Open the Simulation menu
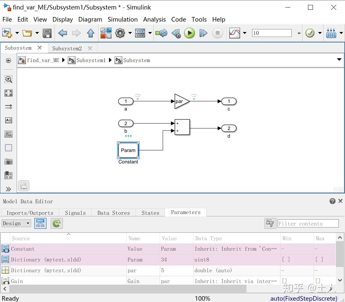 point(122,19)
